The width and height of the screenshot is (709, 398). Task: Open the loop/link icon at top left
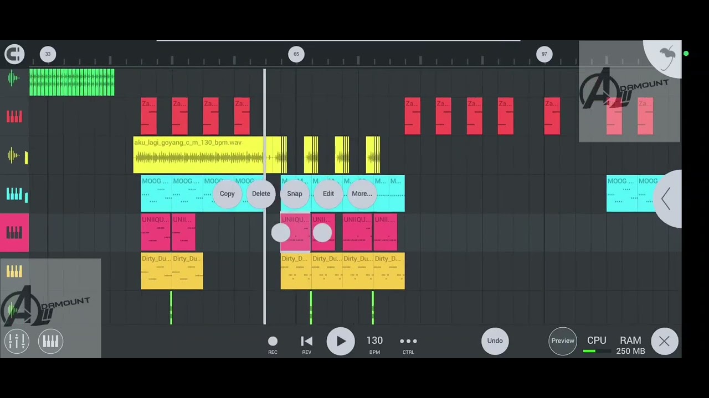coord(14,54)
